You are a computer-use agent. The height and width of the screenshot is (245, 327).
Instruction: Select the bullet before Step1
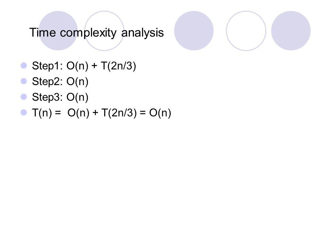[24, 65]
